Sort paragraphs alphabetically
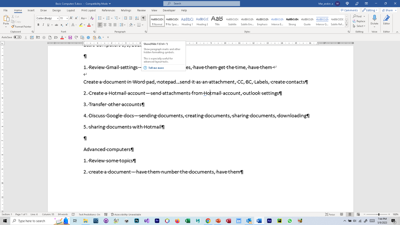The image size is (400, 225). [x=137, y=18]
